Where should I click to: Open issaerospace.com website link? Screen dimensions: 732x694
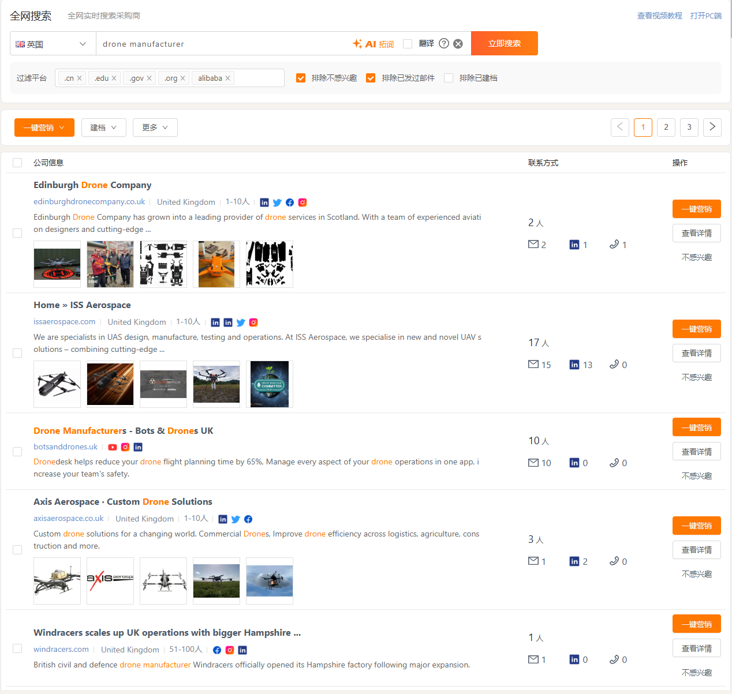(65, 322)
